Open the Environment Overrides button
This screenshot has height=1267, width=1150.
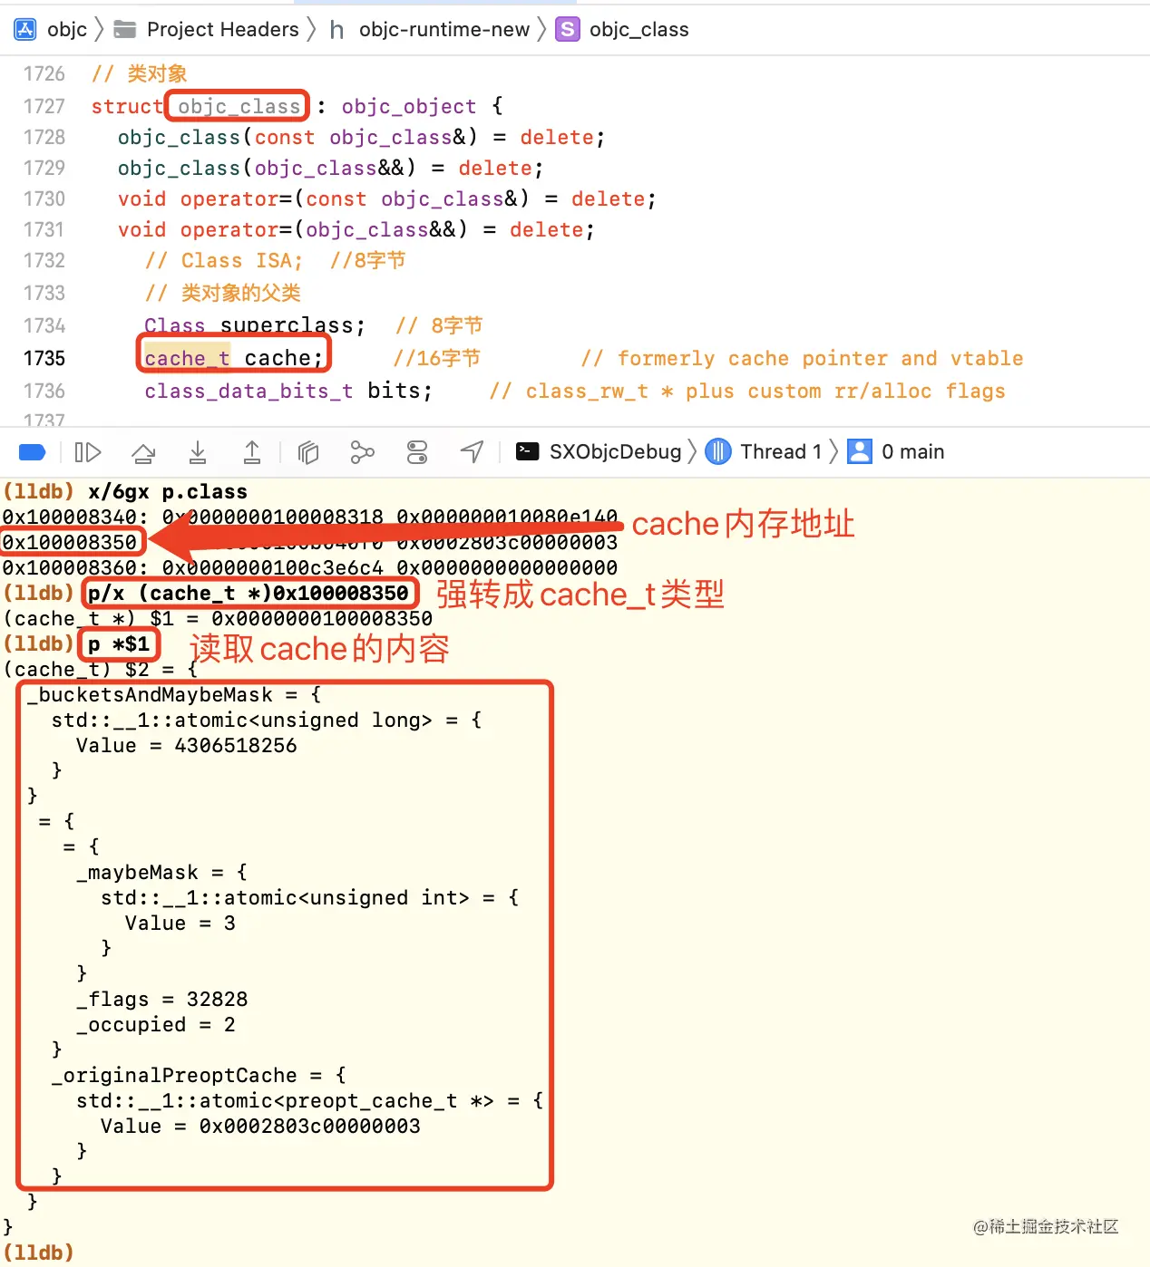(x=417, y=451)
